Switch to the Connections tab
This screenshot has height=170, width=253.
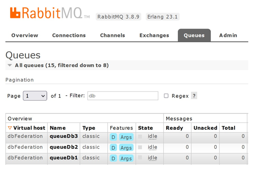[69, 35]
